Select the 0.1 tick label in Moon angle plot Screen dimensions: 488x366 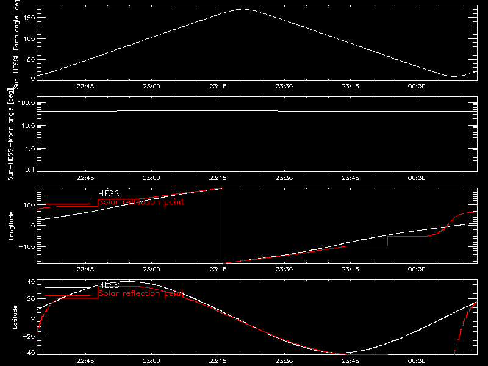tap(30, 170)
